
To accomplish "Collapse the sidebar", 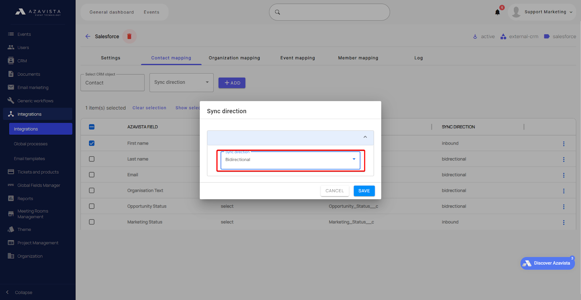I will point(20,292).
